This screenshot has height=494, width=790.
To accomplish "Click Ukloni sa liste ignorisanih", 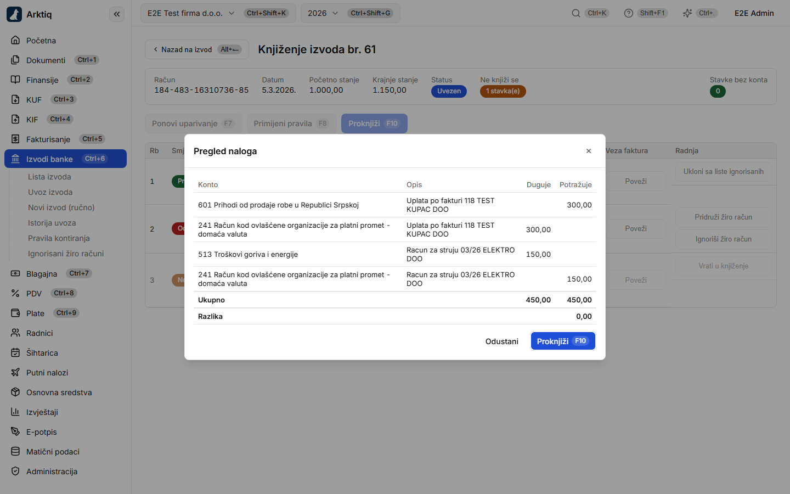I will click(724, 172).
